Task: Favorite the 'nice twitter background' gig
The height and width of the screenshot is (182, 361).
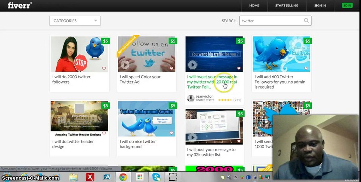Action: point(171,133)
